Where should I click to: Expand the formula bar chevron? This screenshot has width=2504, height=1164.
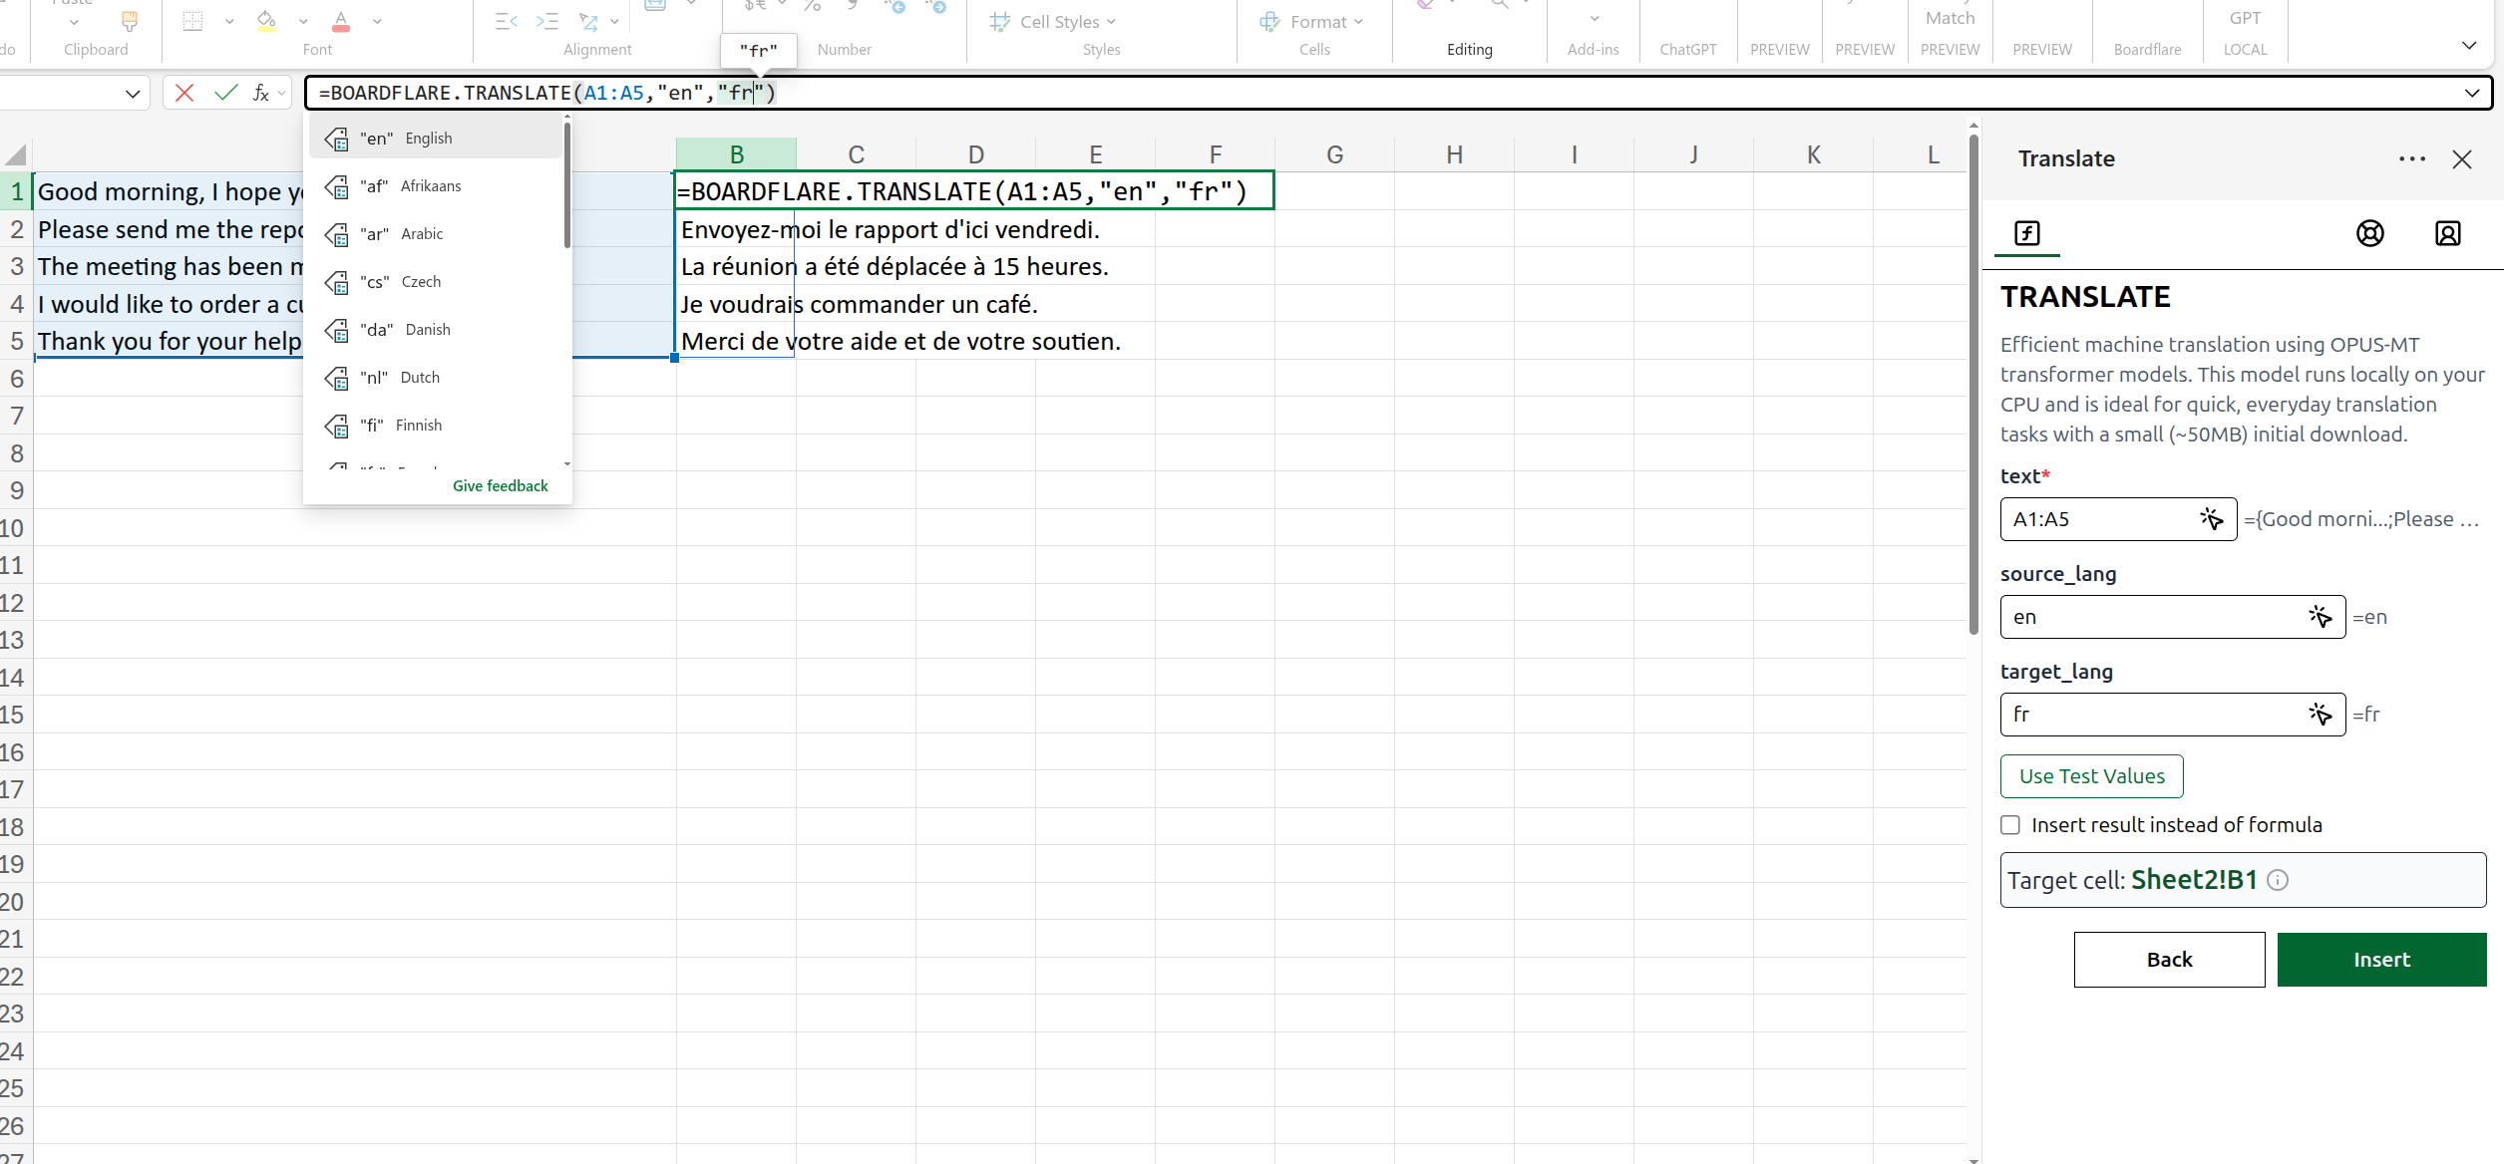2472,93
